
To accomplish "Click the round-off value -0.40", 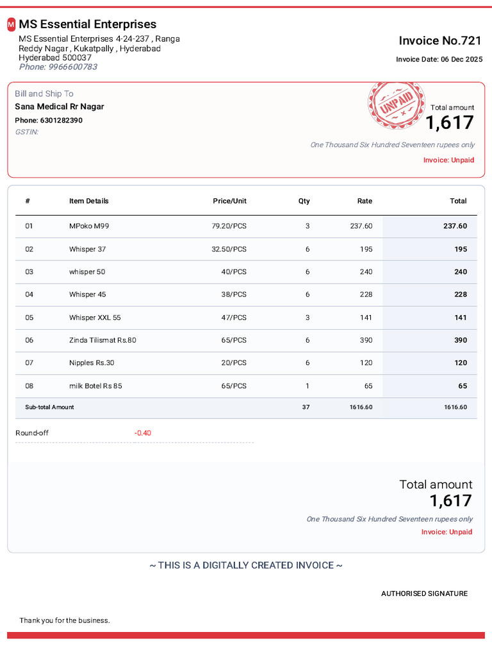I will (143, 433).
